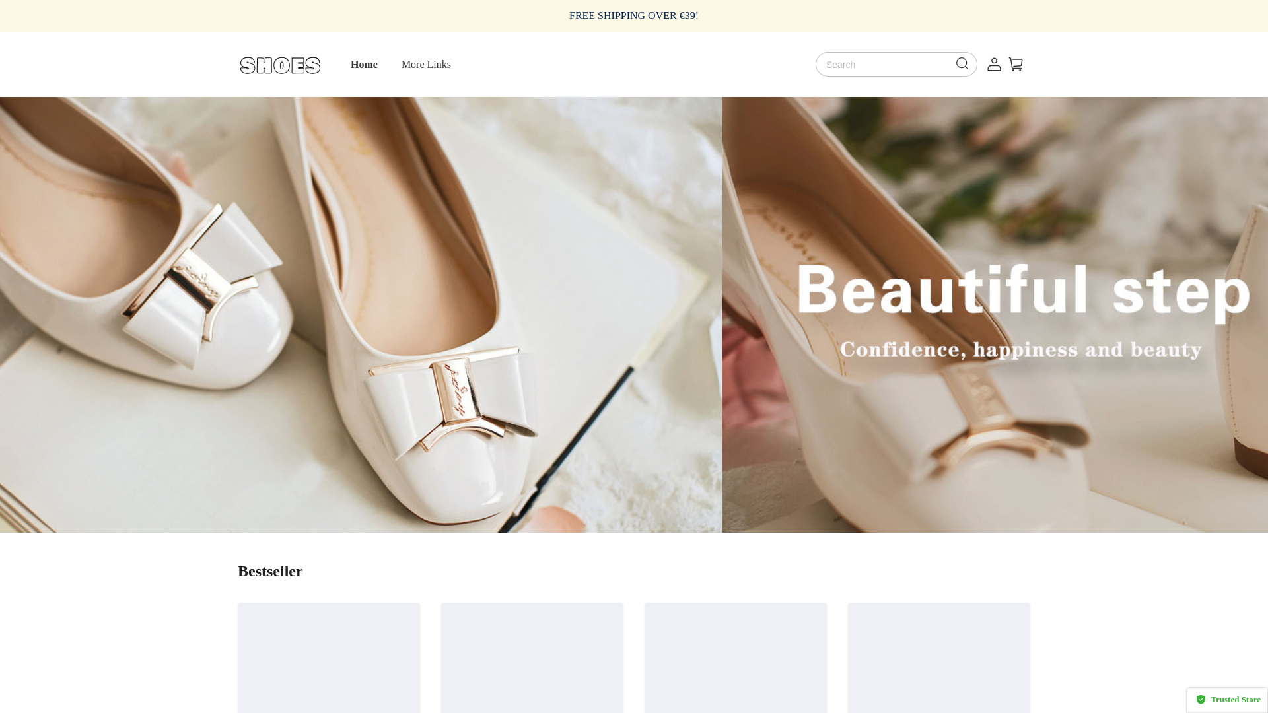Screen dimensions: 1268x713
Task: Click the Bestseller section heading
Action: coord(270,572)
